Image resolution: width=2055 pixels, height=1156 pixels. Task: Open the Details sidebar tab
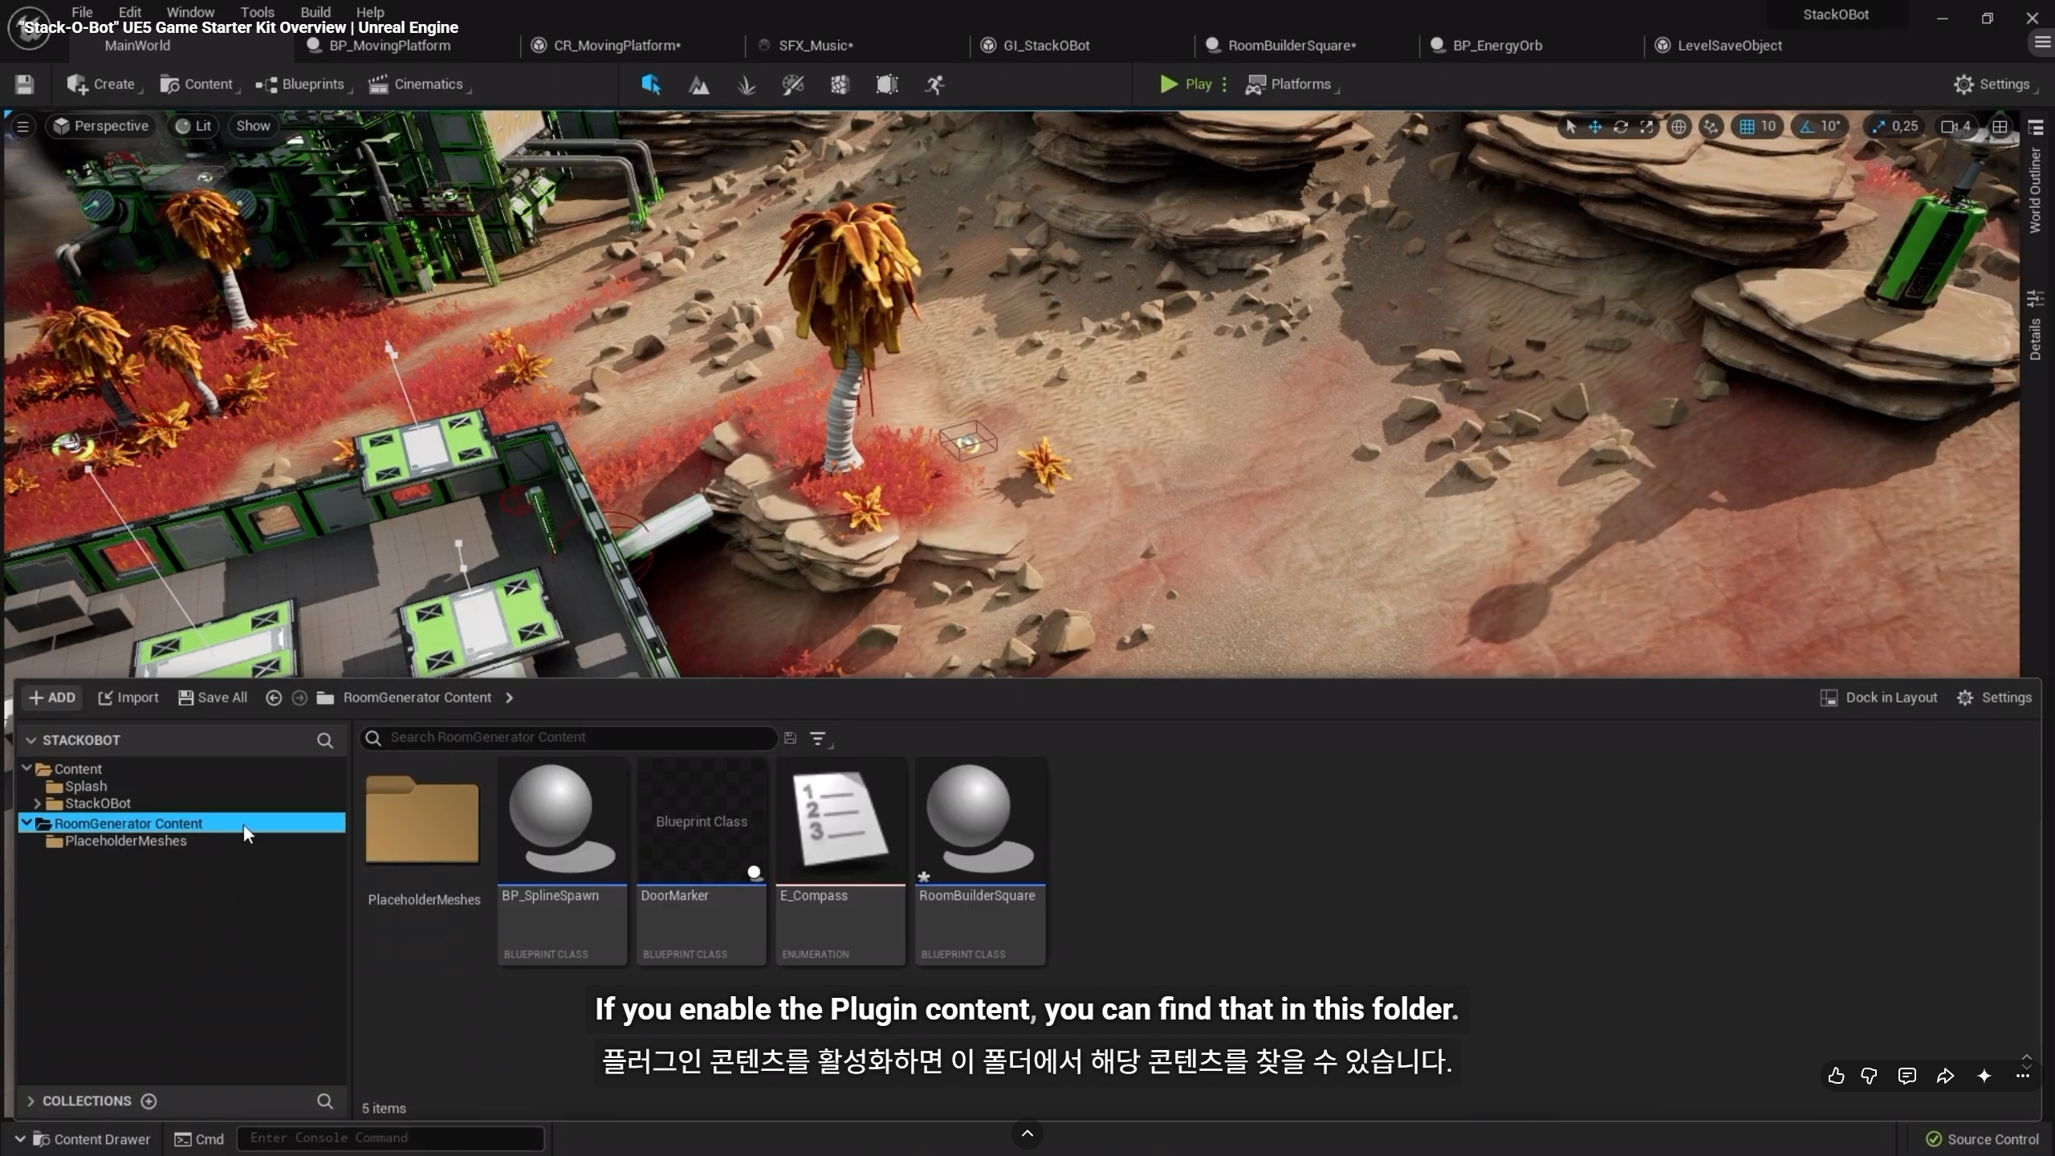tap(2035, 326)
